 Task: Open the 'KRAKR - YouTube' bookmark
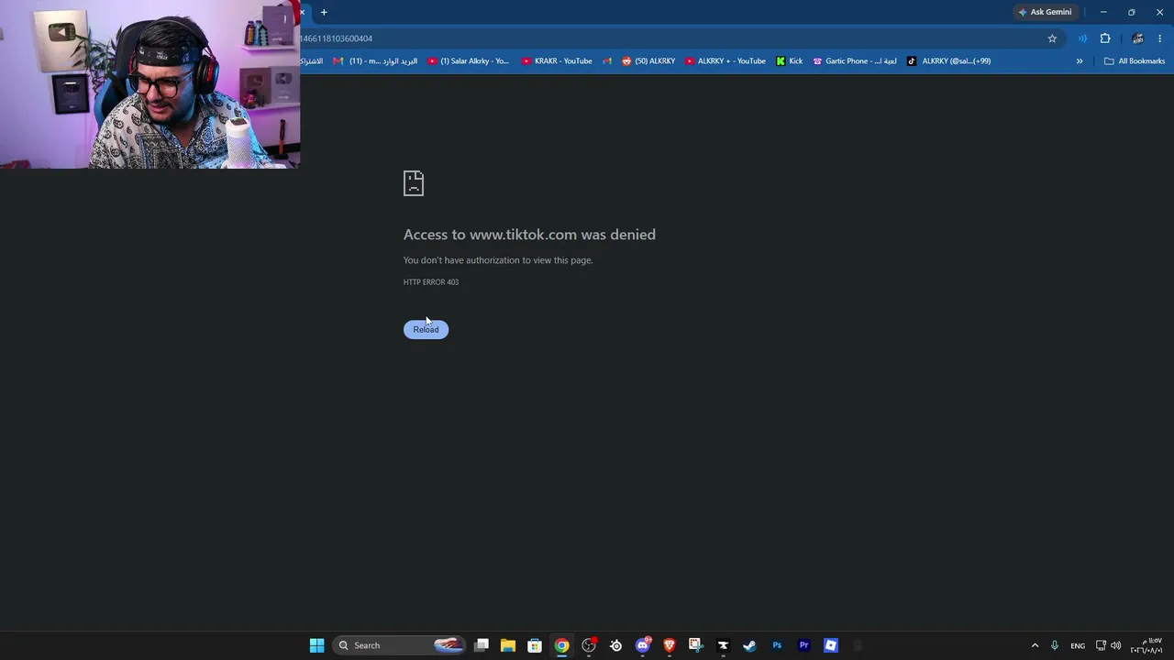coord(557,61)
